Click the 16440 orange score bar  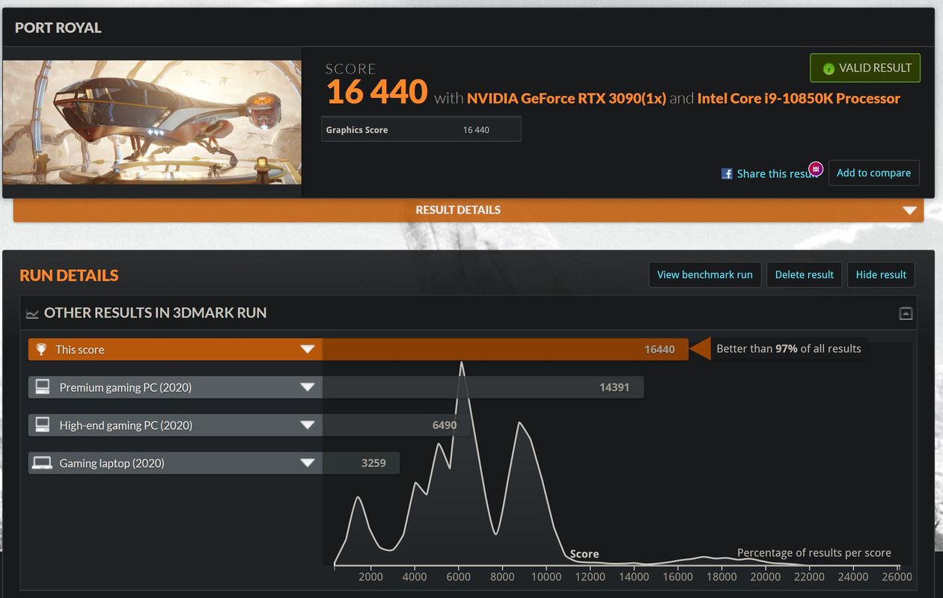505,349
